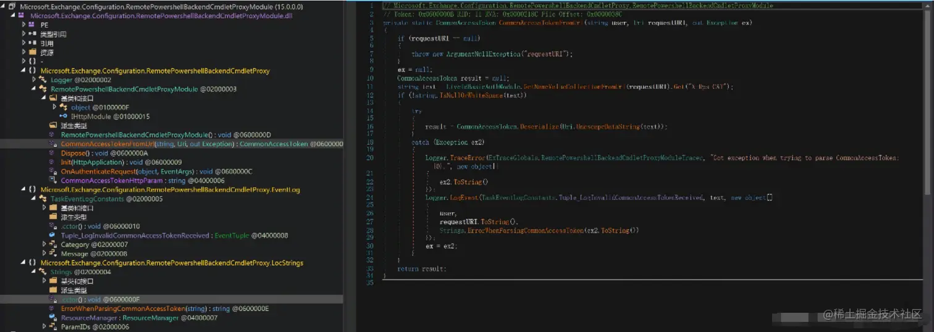
Task: Collapse the root assembly node arrow
Action: pyautogui.click(x=3, y=6)
